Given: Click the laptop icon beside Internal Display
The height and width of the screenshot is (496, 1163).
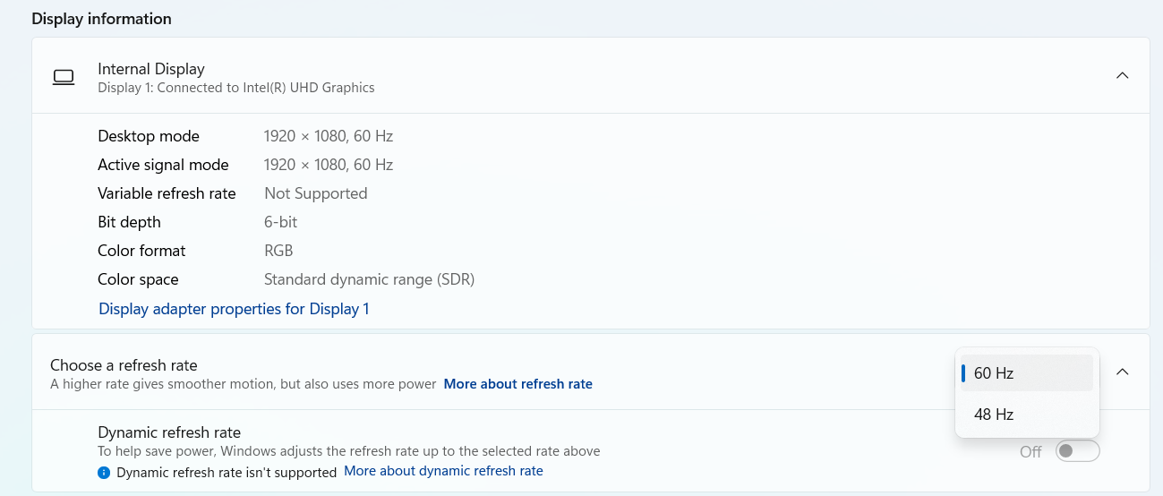Looking at the screenshot, I should [x=64, y=77].
